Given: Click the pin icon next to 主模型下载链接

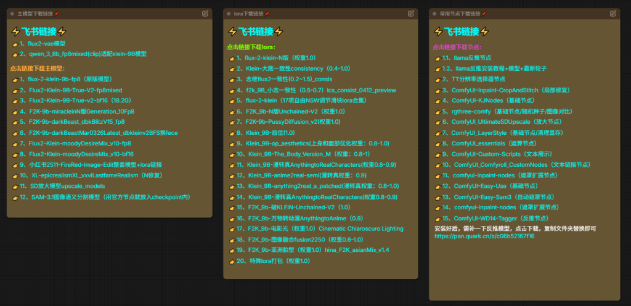Looking at the screenshot, I should 56,14.
